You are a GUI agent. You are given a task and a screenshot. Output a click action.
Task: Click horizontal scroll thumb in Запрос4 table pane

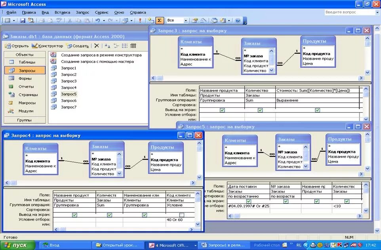pyautogui.click(x=13, y=183)
